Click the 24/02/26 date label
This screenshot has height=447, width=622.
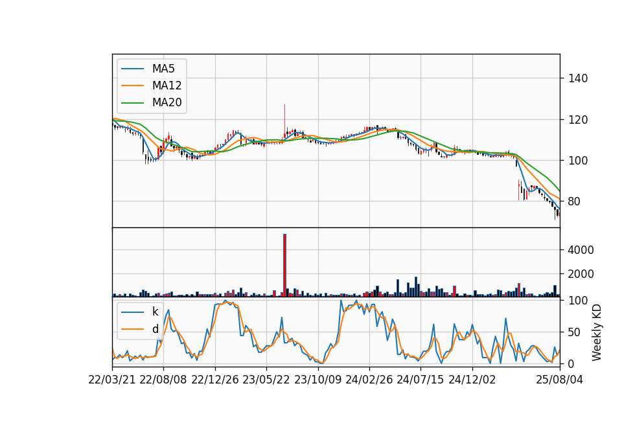tap(369, 380)
